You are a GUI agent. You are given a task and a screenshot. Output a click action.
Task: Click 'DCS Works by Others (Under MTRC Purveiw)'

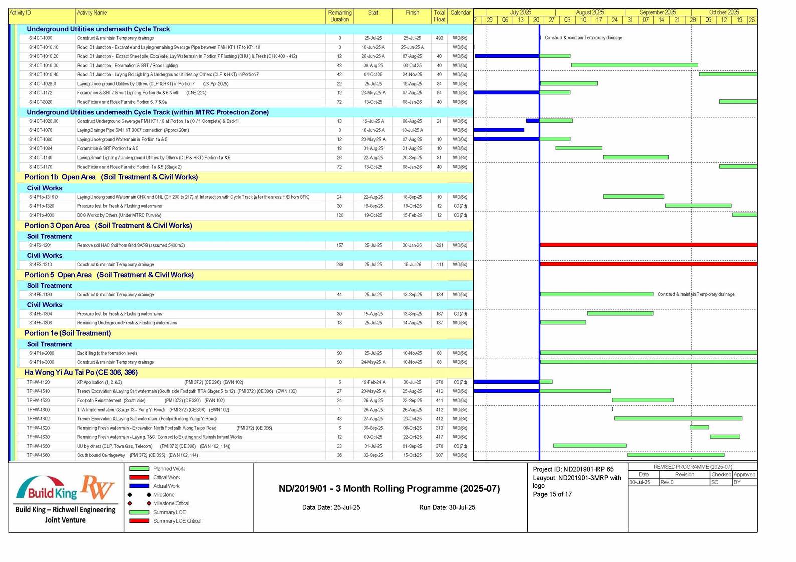(x=119, y=215)
